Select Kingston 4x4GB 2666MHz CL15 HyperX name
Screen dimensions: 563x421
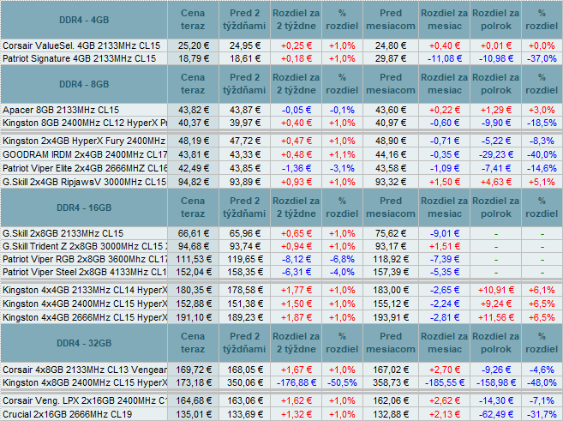point(85,317)
